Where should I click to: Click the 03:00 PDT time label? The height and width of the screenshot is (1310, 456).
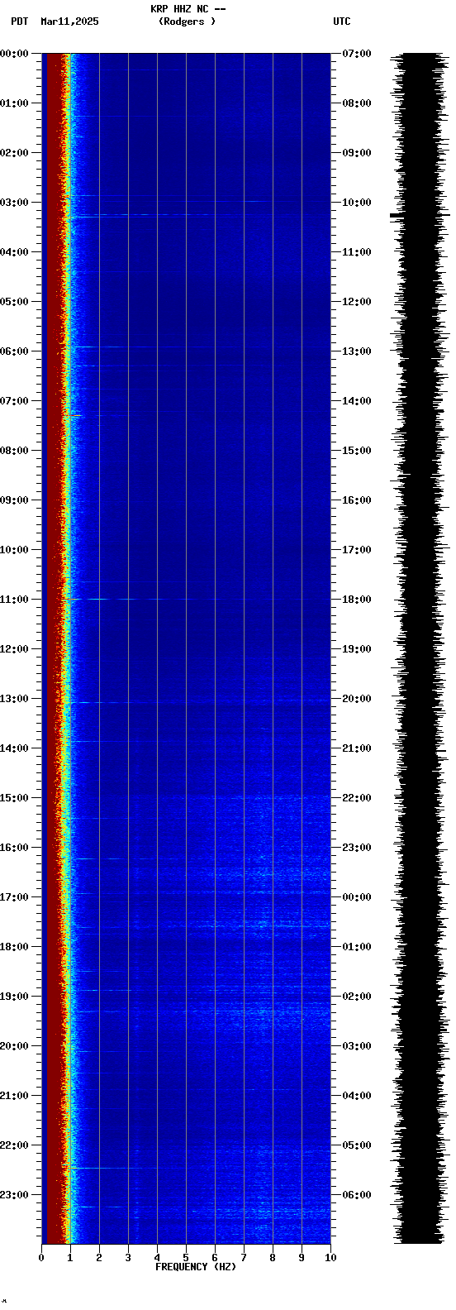point(14,203)
